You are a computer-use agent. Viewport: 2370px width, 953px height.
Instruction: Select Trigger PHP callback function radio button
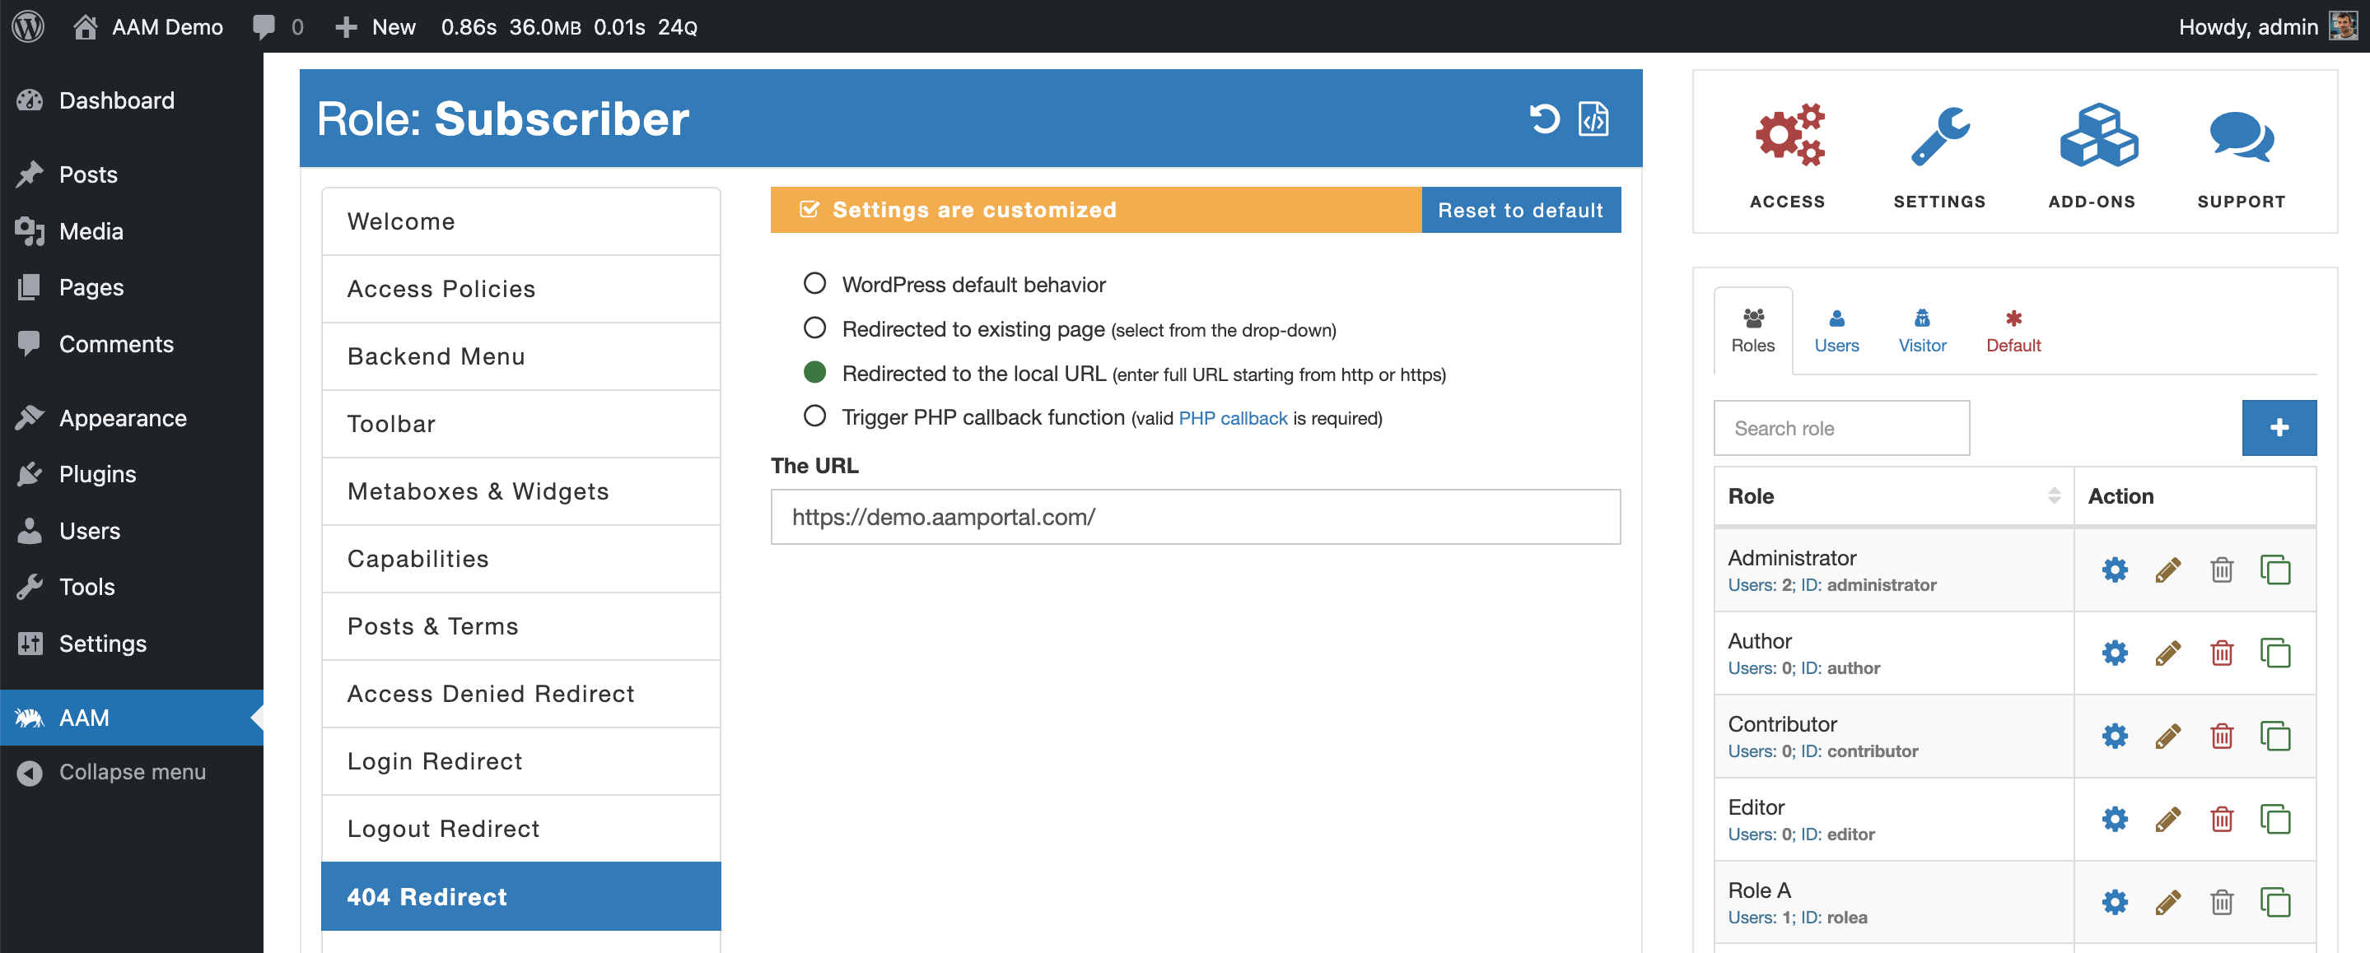(813, 417)
